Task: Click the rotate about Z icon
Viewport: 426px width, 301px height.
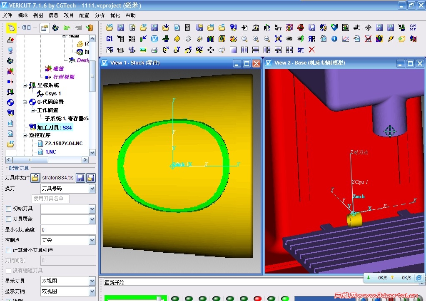Action: pyautogui.click(x=188, y=50)
